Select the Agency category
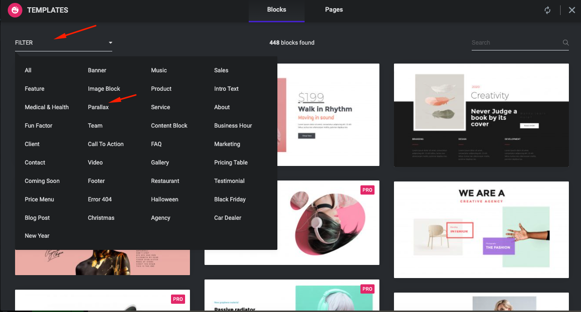 160,218
